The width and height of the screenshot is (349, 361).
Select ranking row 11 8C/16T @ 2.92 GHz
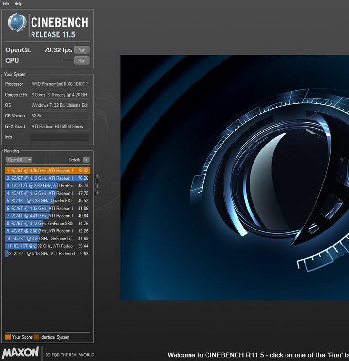click(x=48, y=246)
